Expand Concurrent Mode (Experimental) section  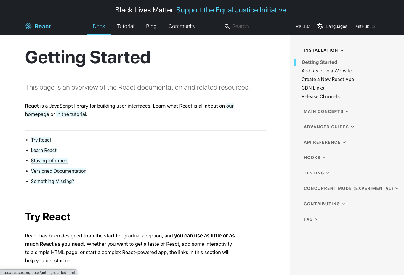(x=351, y=188)
